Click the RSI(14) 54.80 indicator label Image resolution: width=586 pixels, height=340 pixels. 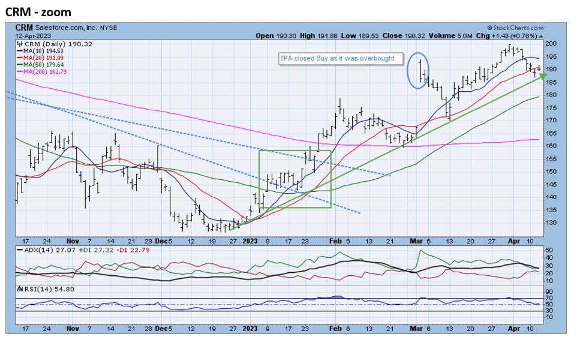pos(46,289)
